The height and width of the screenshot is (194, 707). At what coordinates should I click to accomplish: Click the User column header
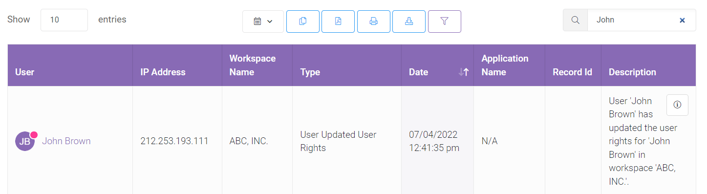pos(70,65)
